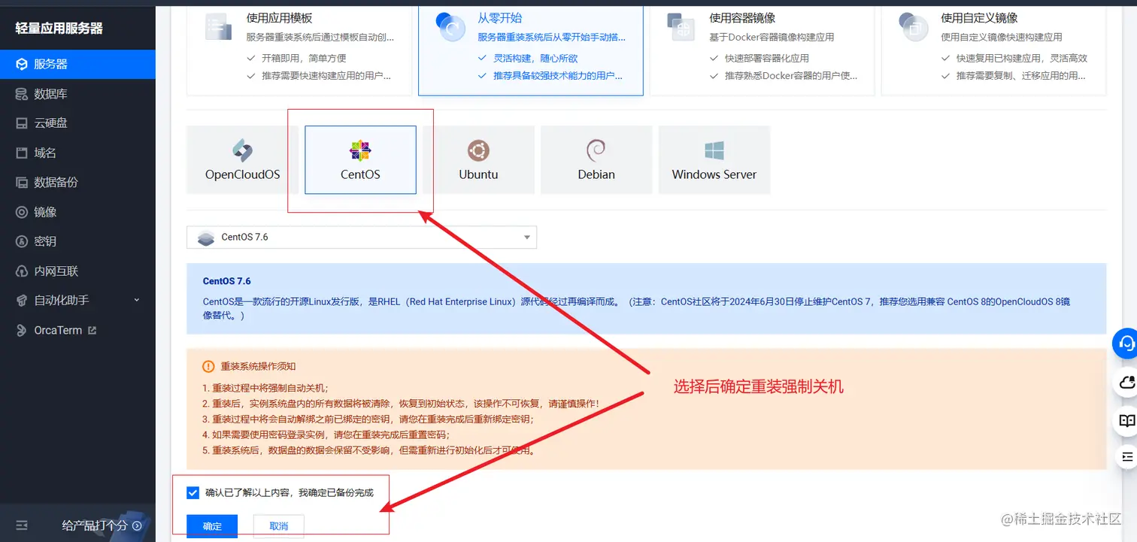Click the application template card icon

220,27
